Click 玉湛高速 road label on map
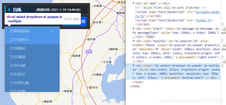The image size is (226, 105). coord(118,28)
